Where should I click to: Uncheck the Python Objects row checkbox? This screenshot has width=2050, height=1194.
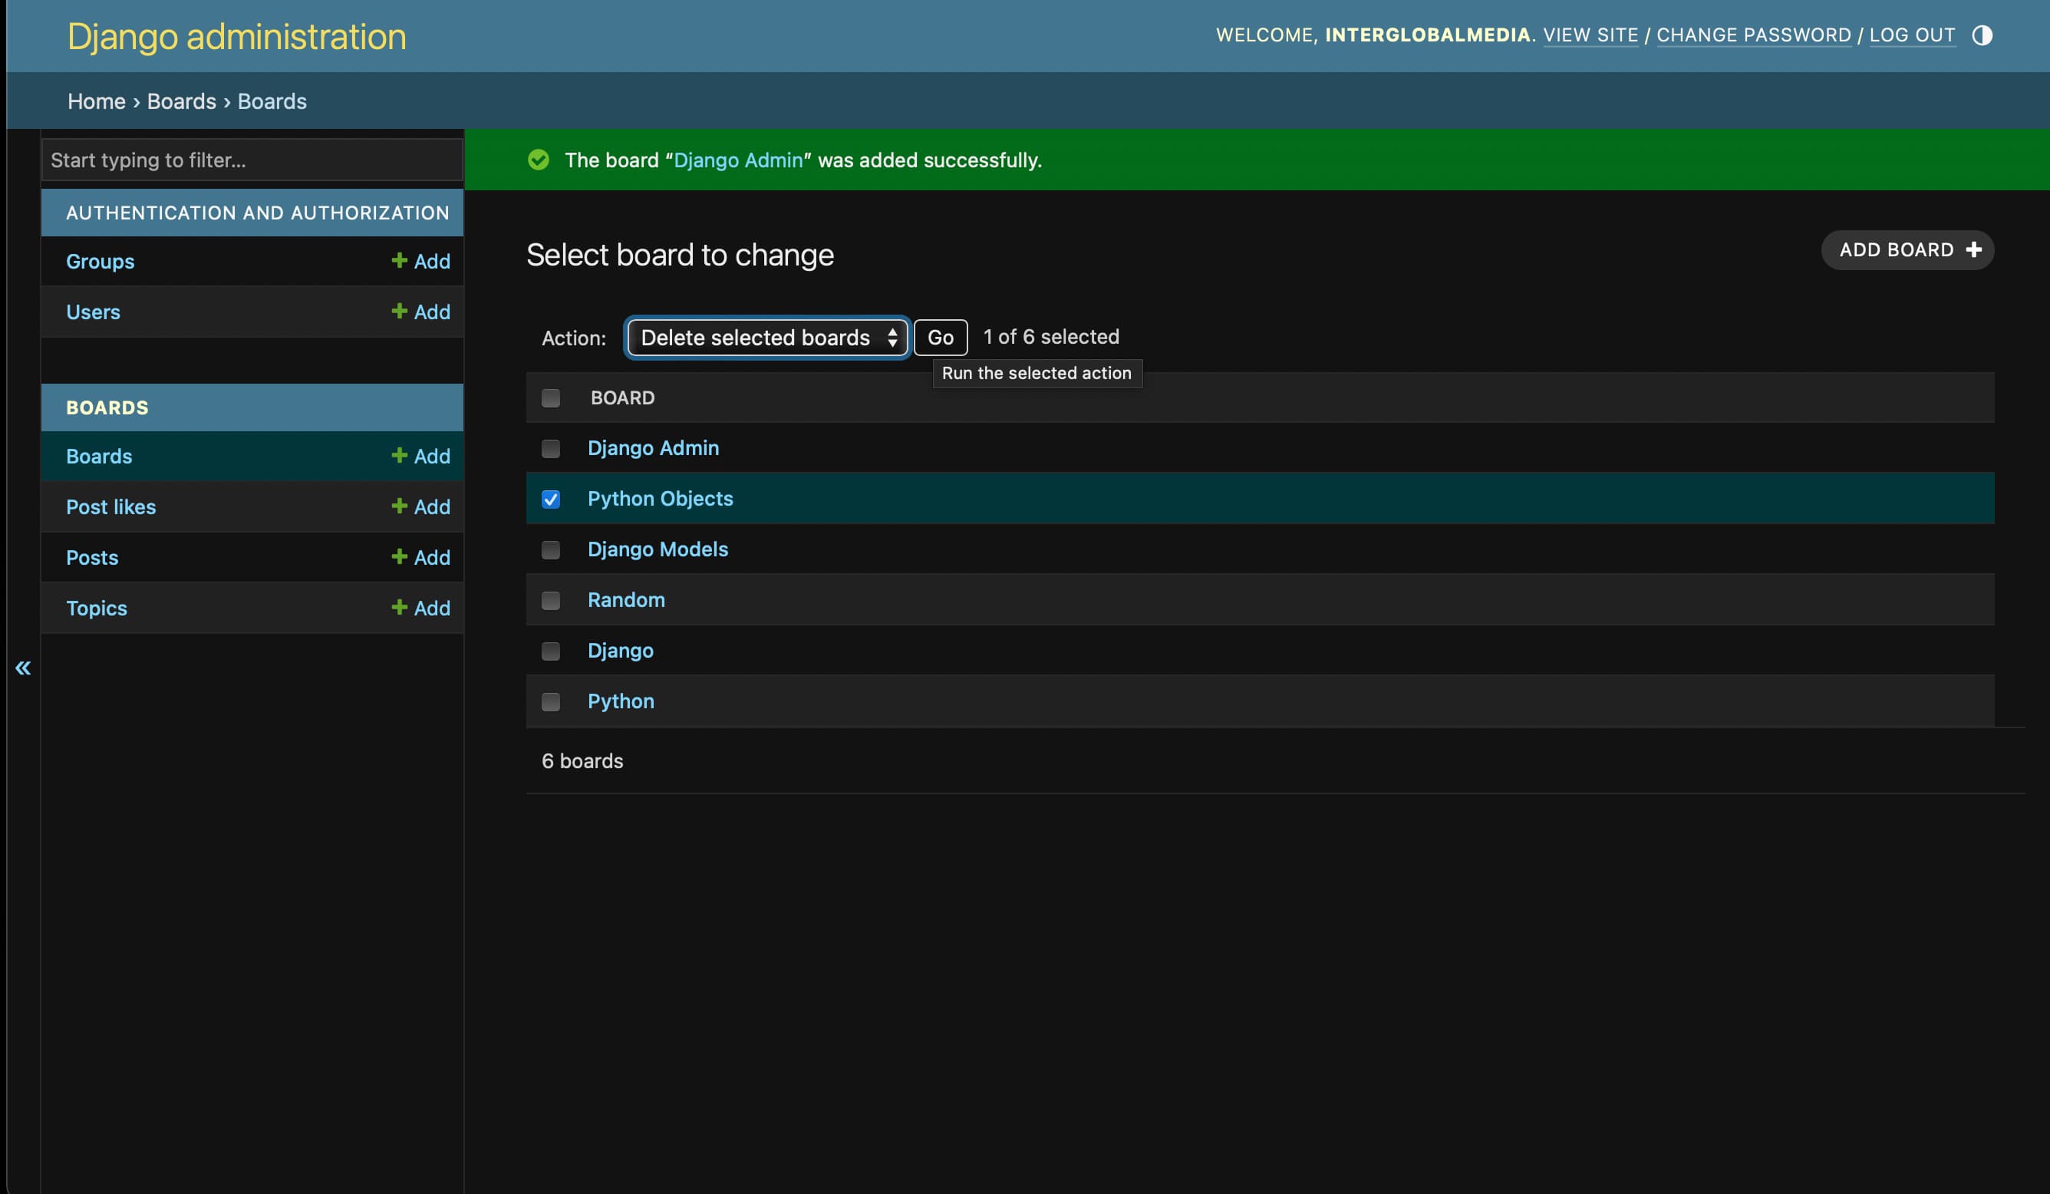click(551, 499)
